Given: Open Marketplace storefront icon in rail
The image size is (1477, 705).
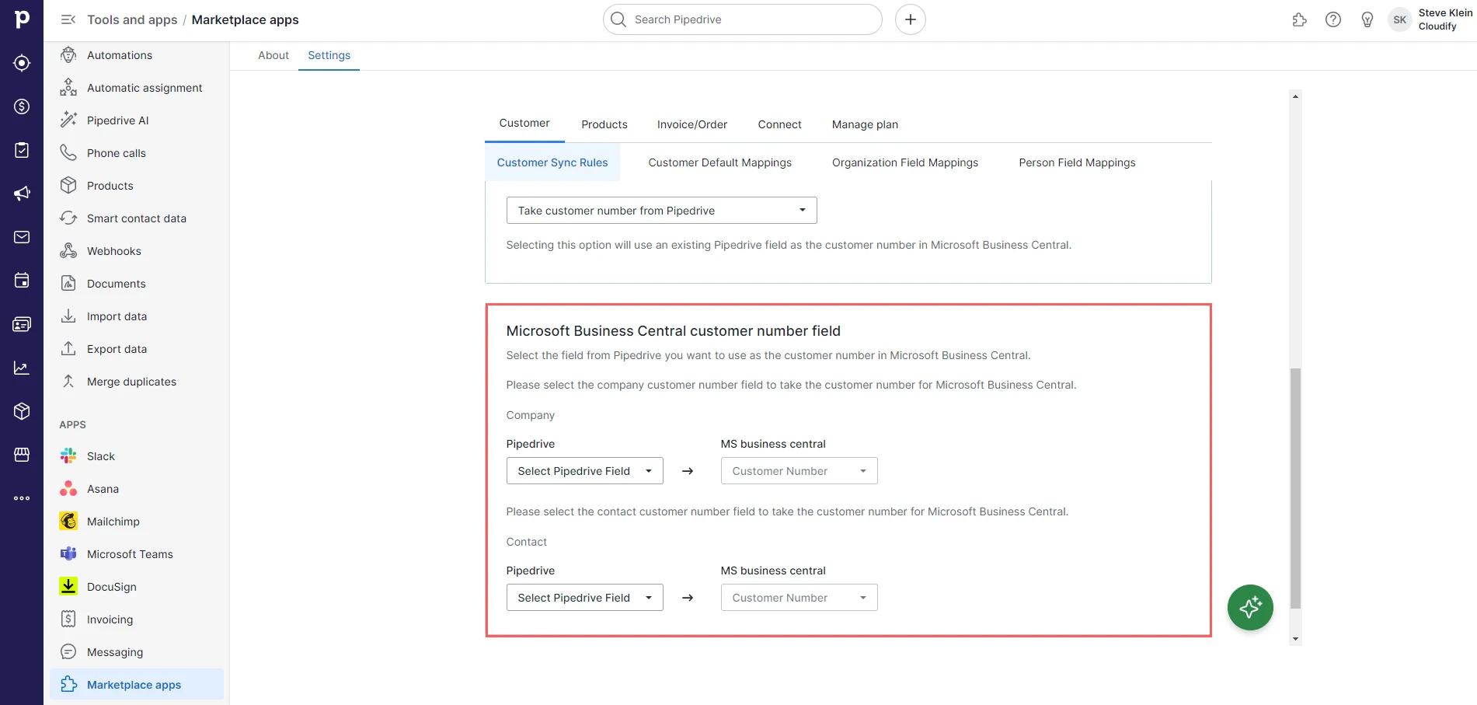Looking at the screenshot, I should [x=22, y=455].
